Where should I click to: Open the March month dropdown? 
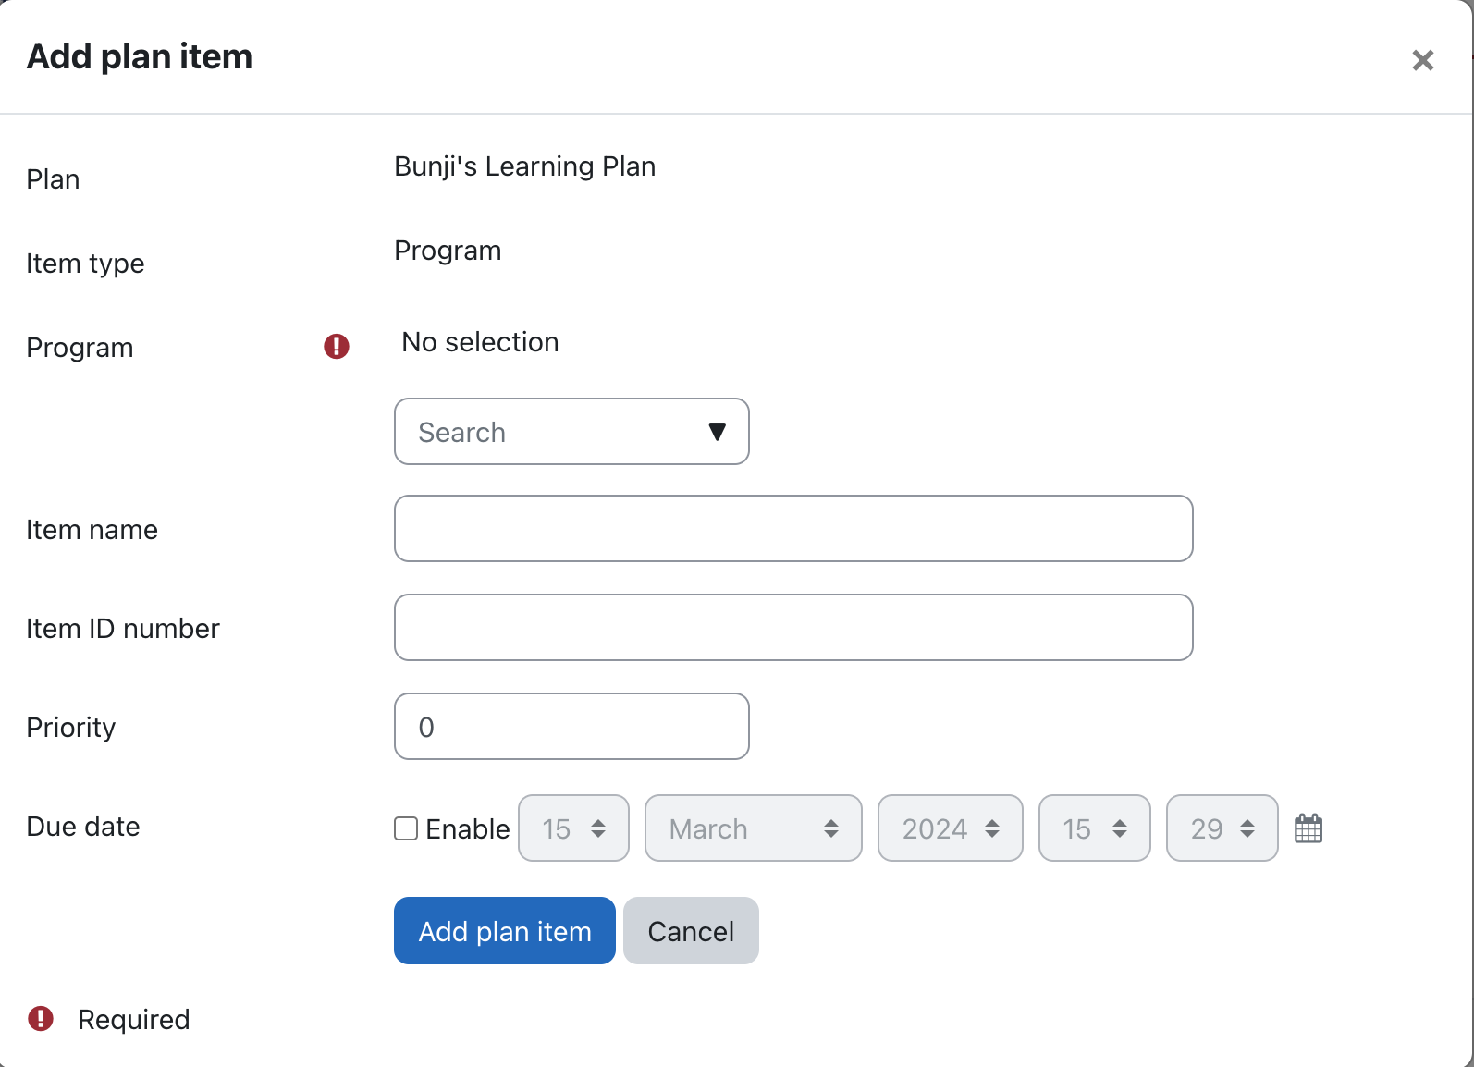coord(753,828)
